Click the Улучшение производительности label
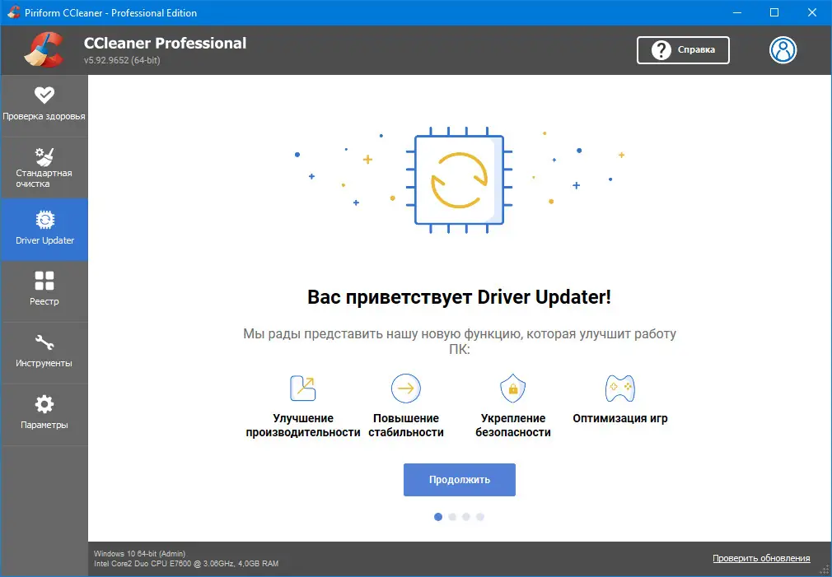Image resolution: width=832 pixels, height=577 pixels. tap(303, 426)
